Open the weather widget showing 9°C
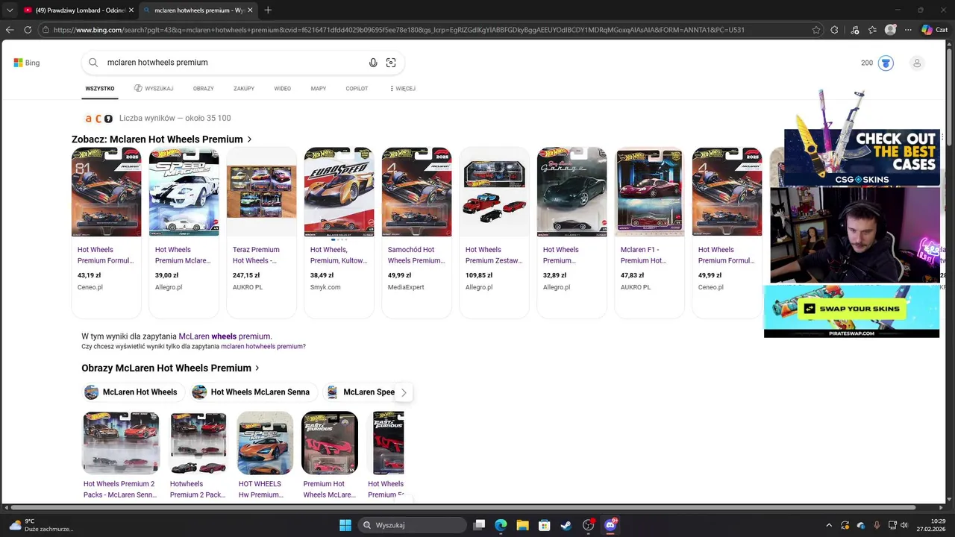Screen dimensions: 955x537 point(41,525)
